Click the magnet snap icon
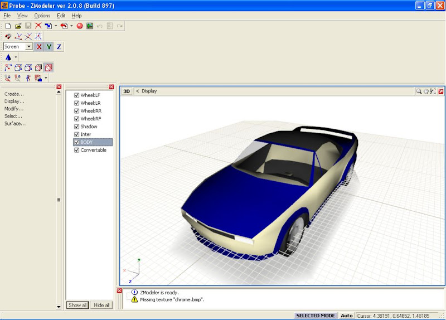446x320 pixels. 8,36
